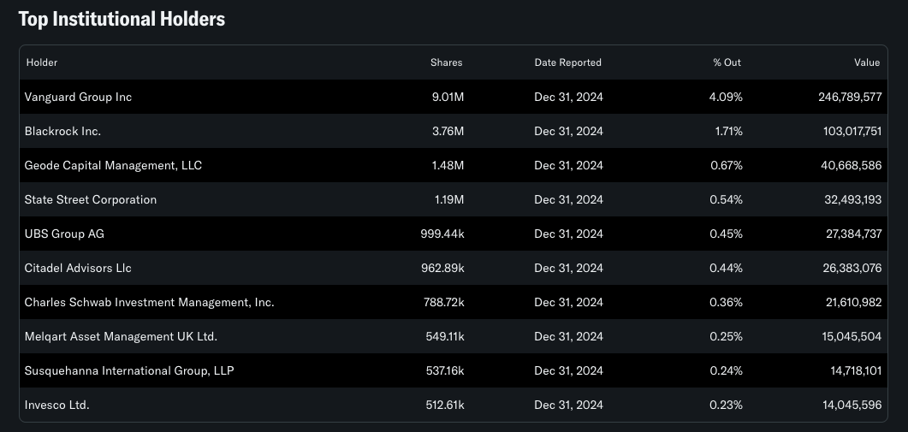Viewport: 908px width, 432px height.
Task: Click the 15,045,504 value cell
Action: [x=852, y=336]
